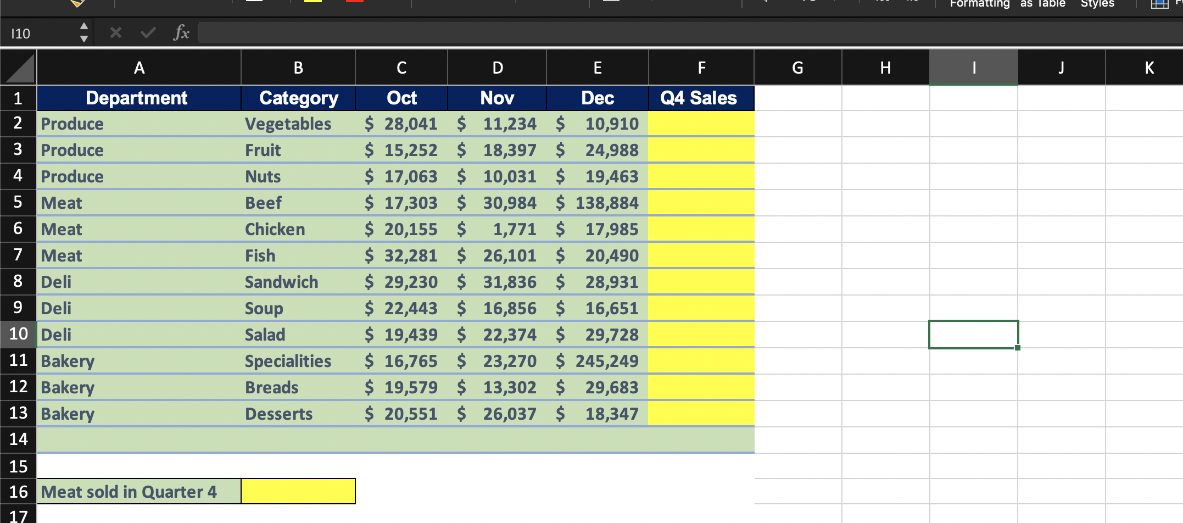
Task: Click the fill handle of cell I10
Action: (1017, 348)
